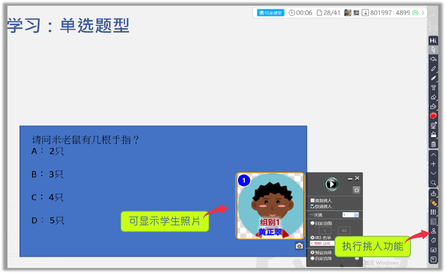Enable 重复挑人 checkbox
Screen dimensions: 446x274
point(312,201)
